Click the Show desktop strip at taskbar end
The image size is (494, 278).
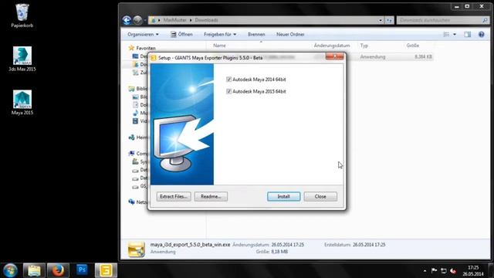pyautogui.click(x=491, y=270)
